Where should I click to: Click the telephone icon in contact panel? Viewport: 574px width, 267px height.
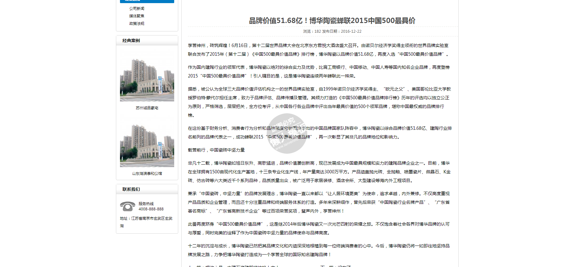pos(127,206)
